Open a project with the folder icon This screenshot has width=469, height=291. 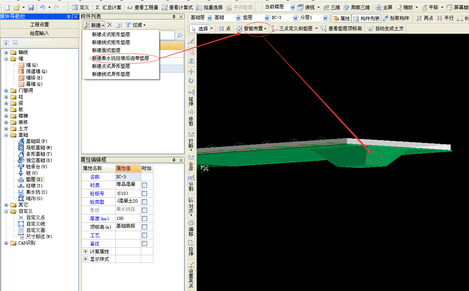tap(17, 7)
